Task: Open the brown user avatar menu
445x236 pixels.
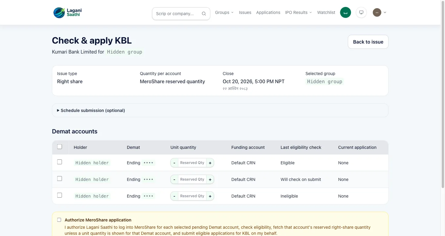Action: click(377, 12)
